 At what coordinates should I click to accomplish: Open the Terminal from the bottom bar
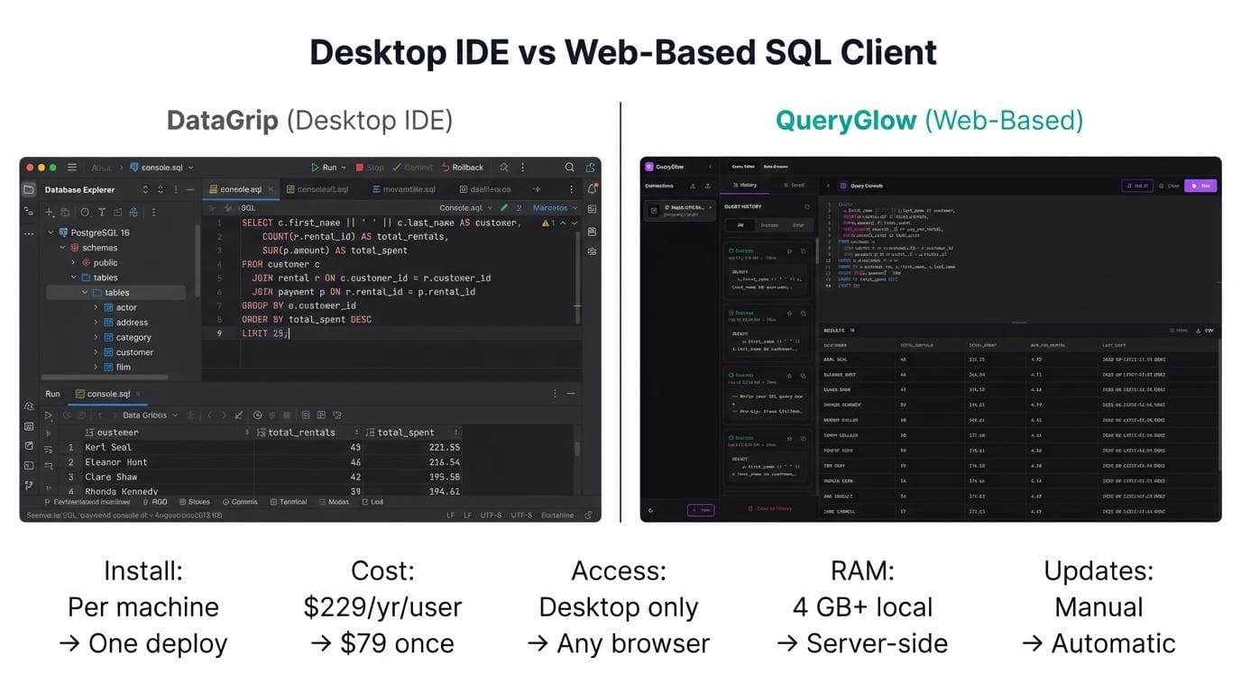click(x=289, y=502)
